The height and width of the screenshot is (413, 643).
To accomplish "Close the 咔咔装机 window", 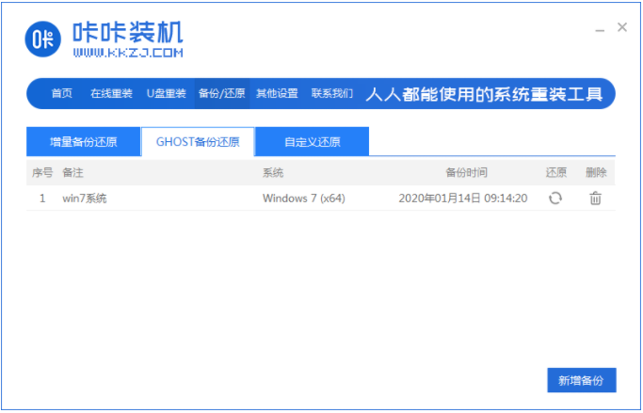I will (x=622, y=27).
